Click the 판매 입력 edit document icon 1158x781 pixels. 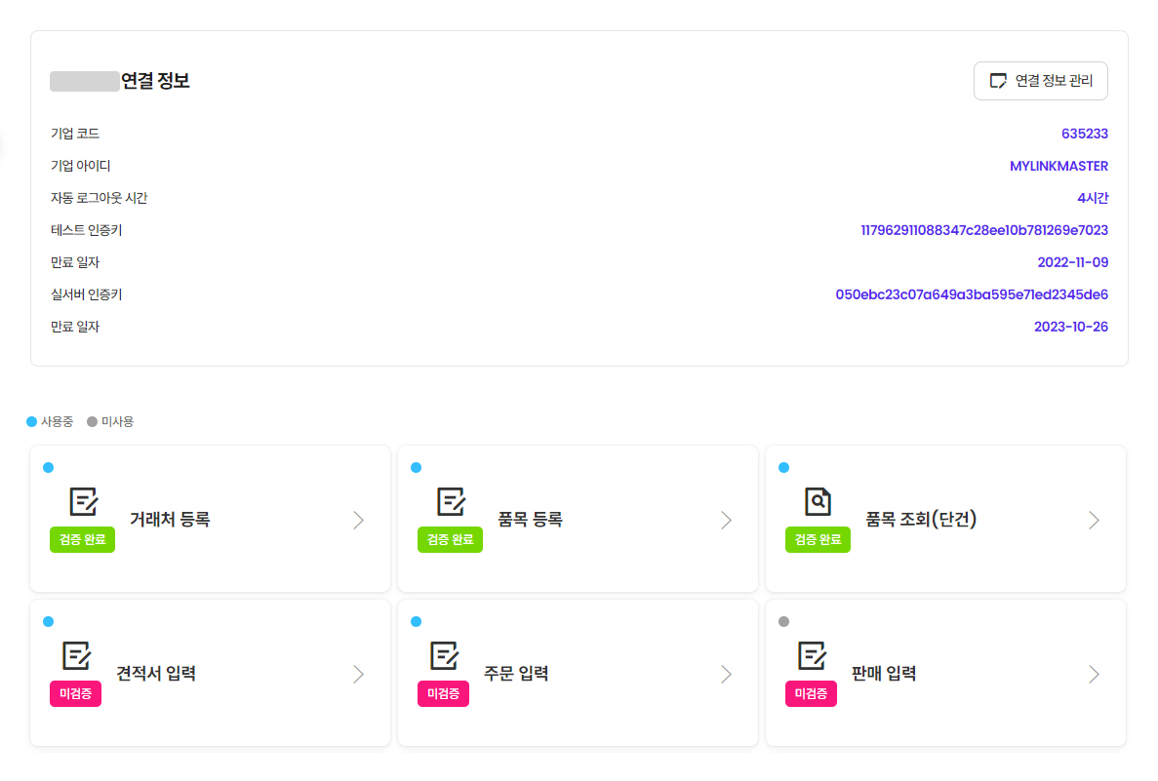[812, 655]
